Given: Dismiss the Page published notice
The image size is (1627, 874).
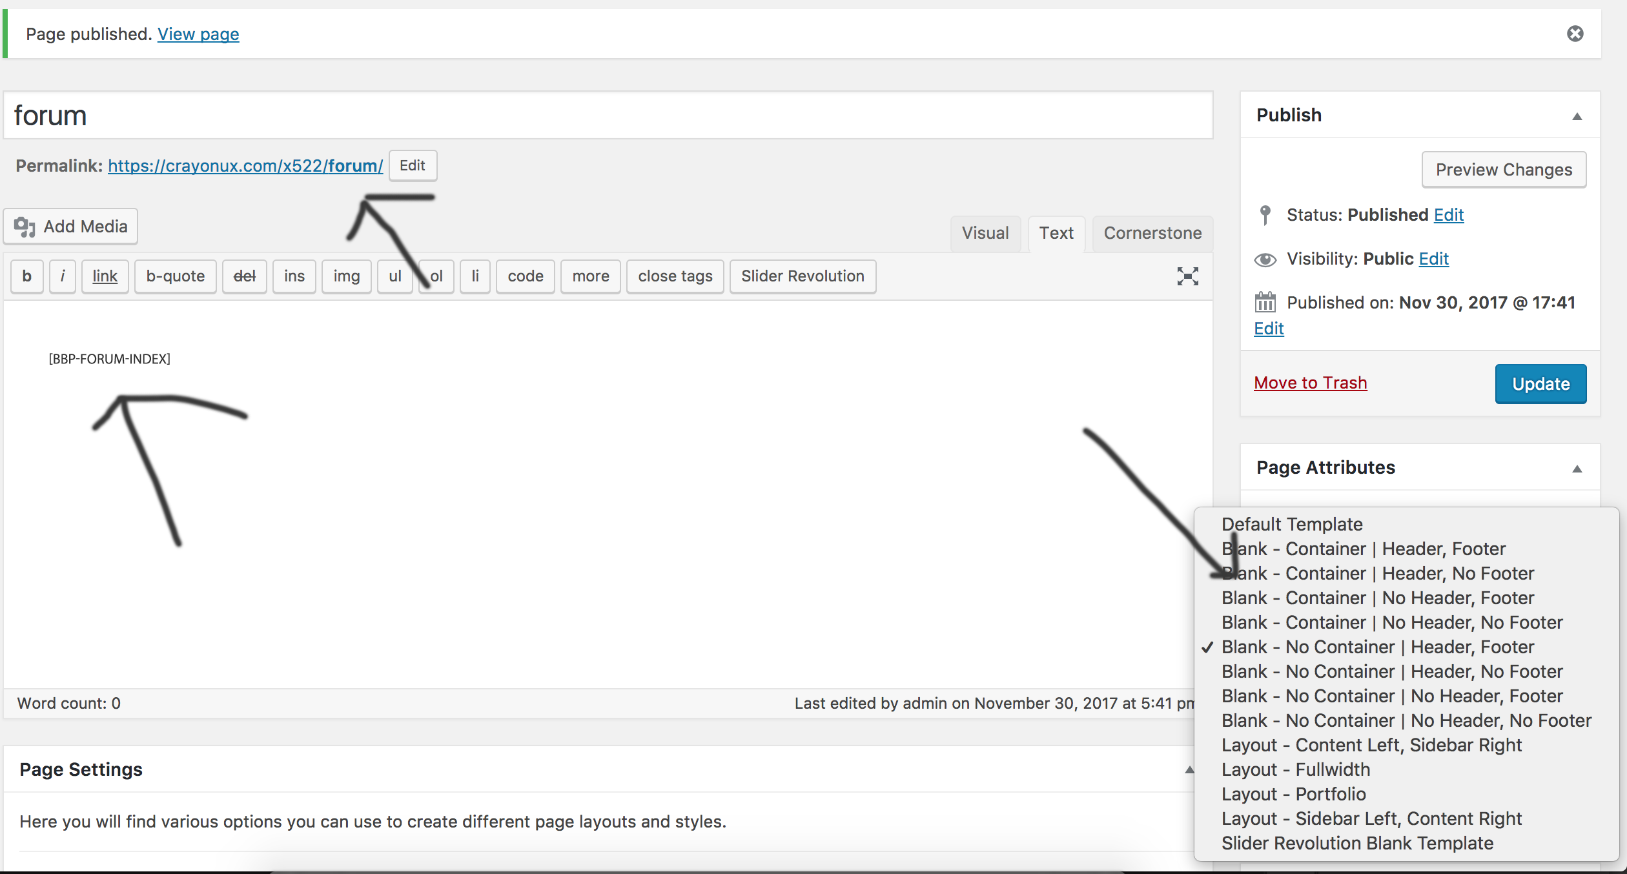Looking at the screenshot, I should (x=1575, y=34).
